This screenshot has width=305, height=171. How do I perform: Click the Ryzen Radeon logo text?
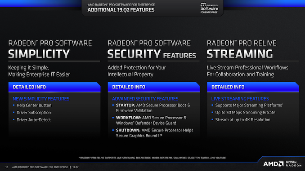(293, 164)
